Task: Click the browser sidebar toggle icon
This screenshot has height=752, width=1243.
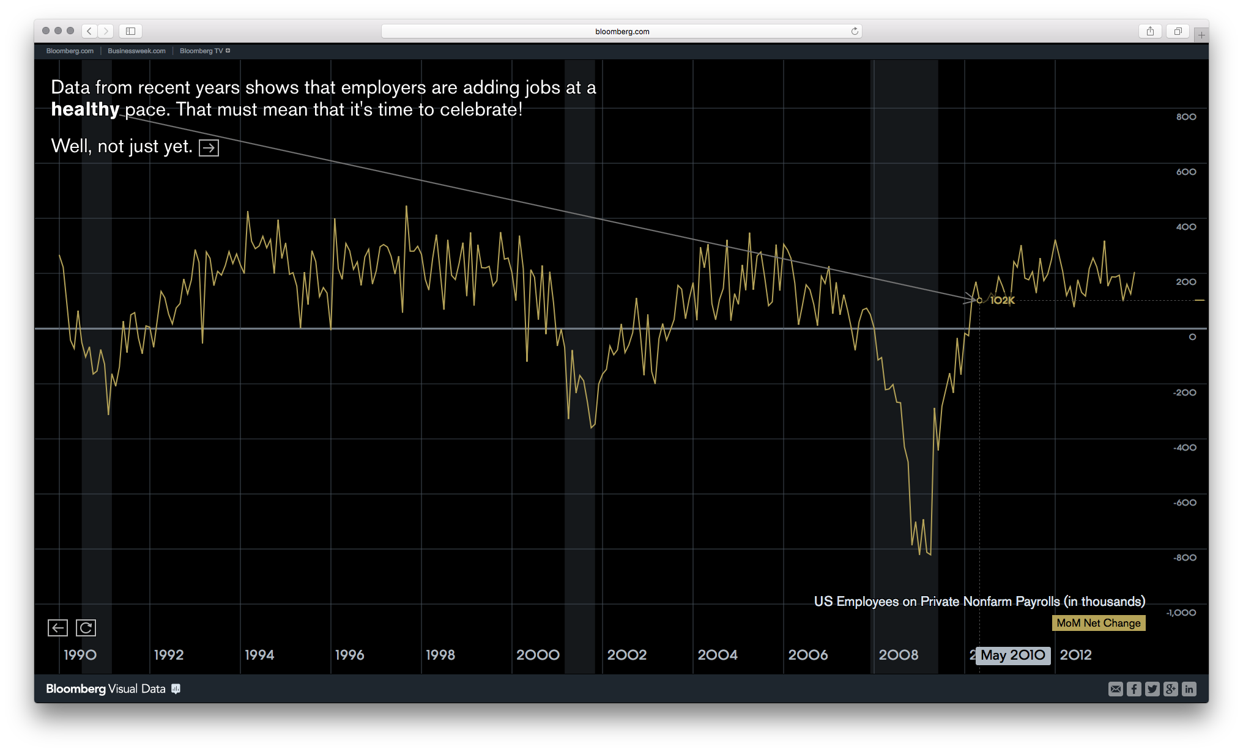Action: [130, 31]
